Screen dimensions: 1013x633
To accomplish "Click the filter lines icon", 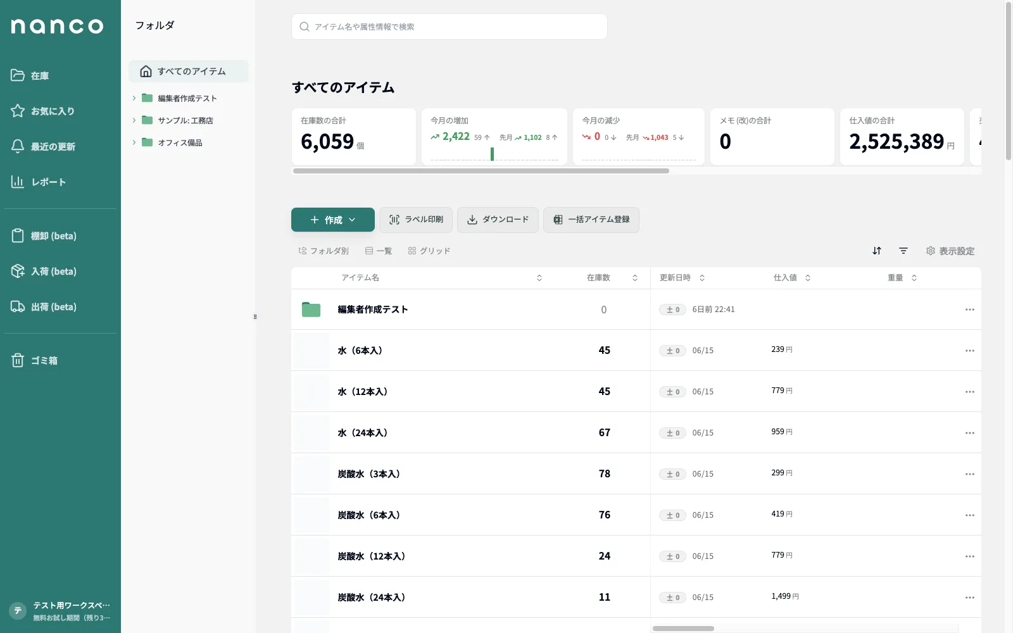I will (903, 251).
